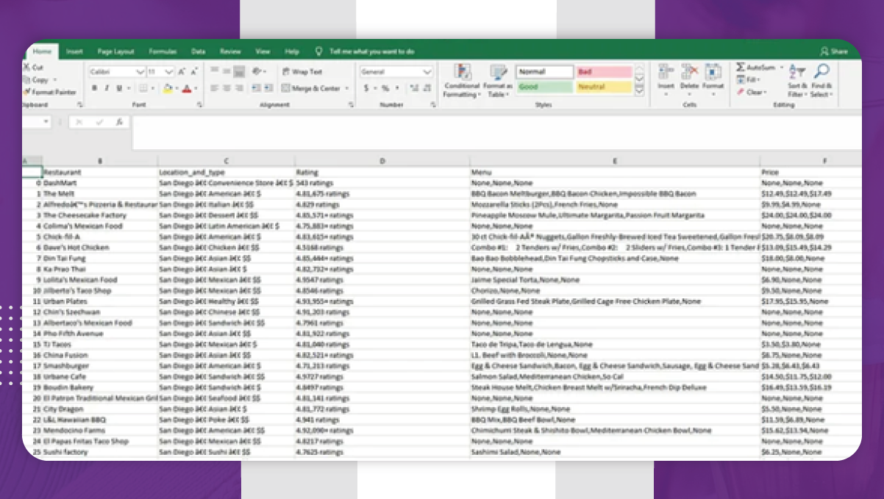The image size is (884, 499).
Task: Expand the font name dropdown (Calibri)
Action: [140, 72]
